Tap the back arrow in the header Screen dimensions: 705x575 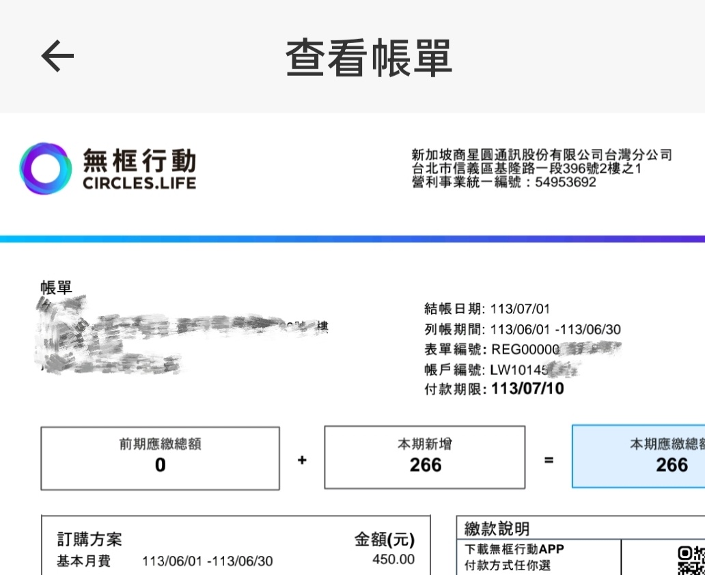tap(57, 56)
